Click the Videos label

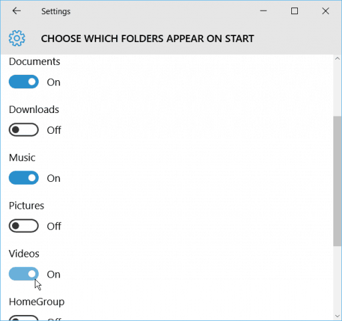[24, 253]
